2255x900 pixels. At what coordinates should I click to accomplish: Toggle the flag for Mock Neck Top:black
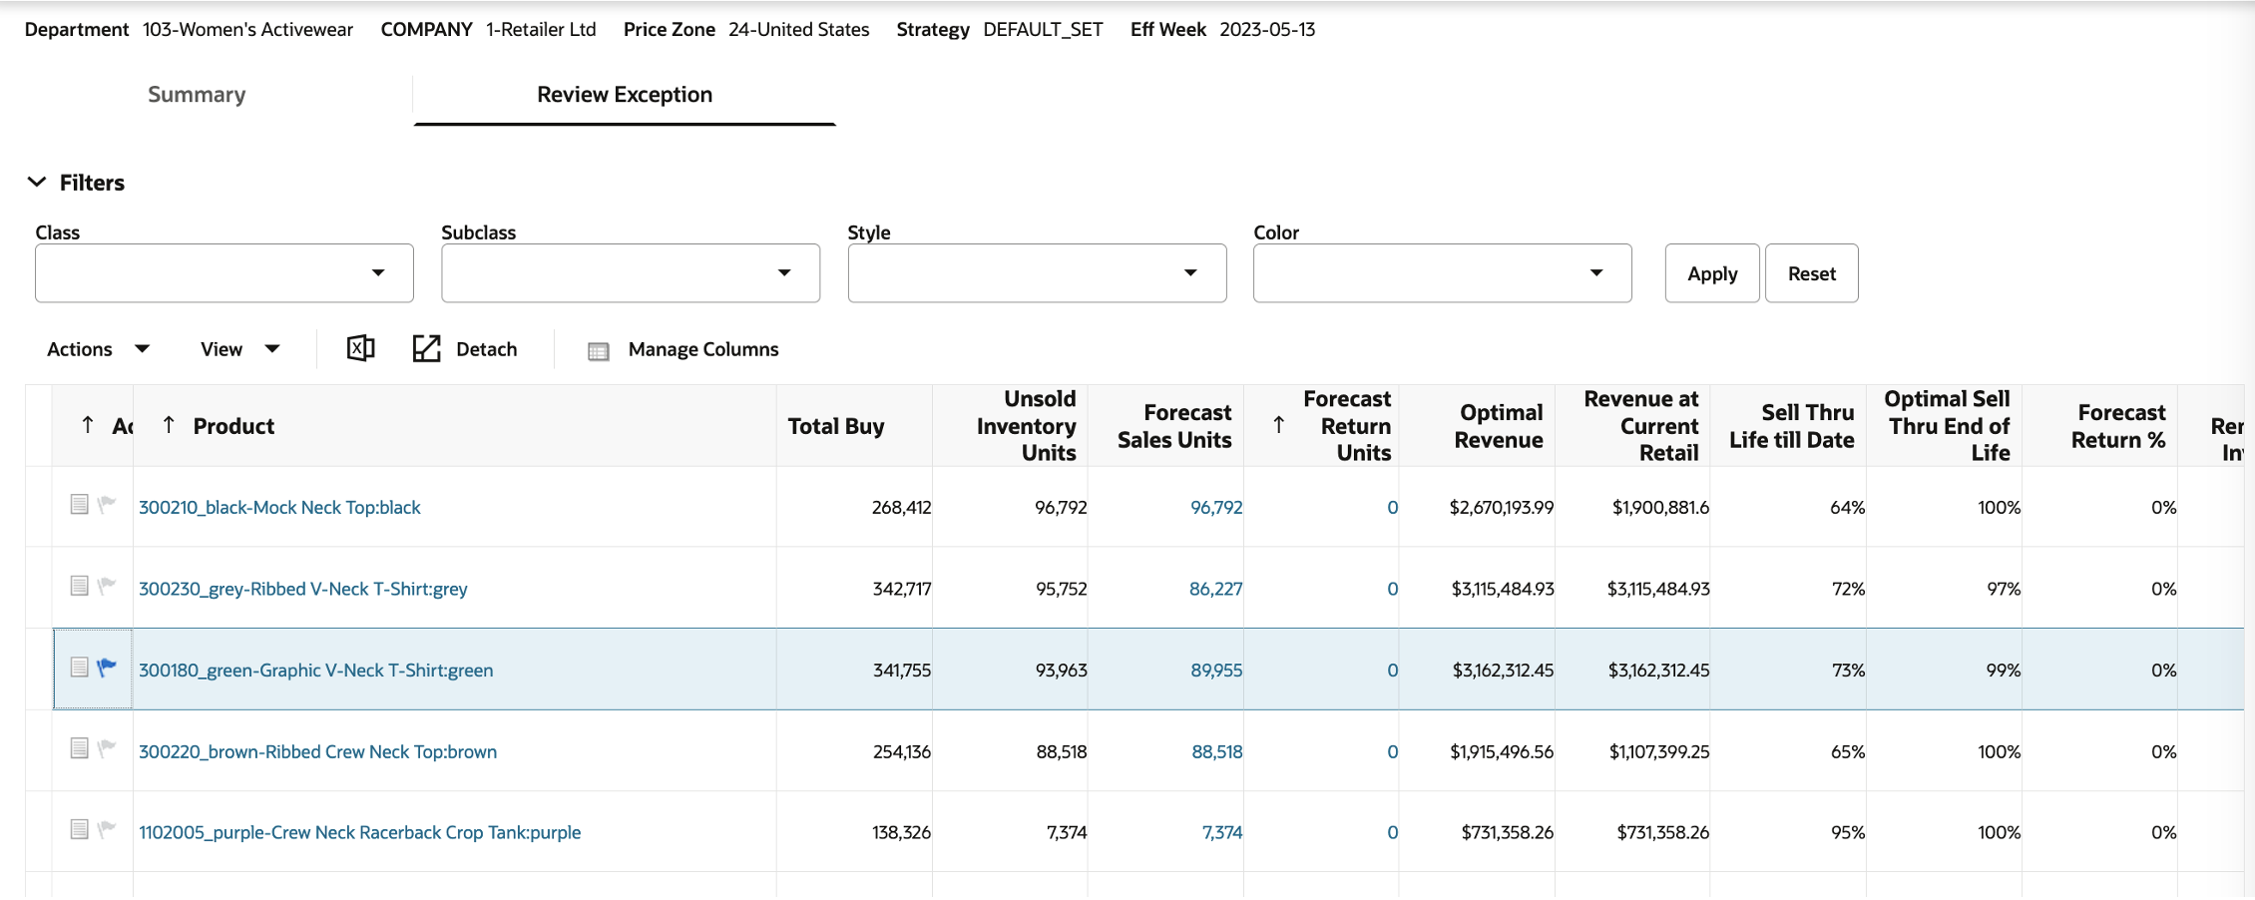[108, 505]
